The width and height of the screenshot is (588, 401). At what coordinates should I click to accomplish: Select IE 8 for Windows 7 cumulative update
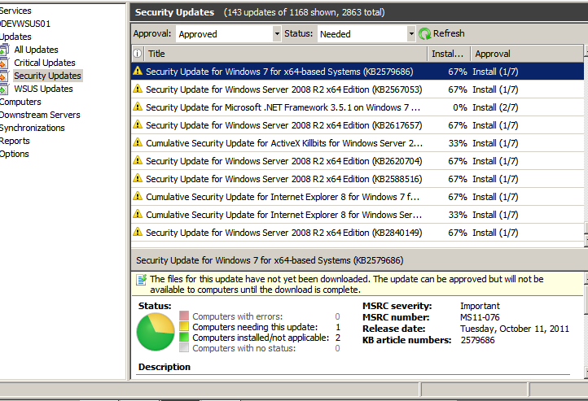tap(358, 197)
